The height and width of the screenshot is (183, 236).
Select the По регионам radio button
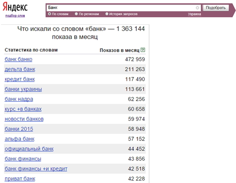pos(76,14)
